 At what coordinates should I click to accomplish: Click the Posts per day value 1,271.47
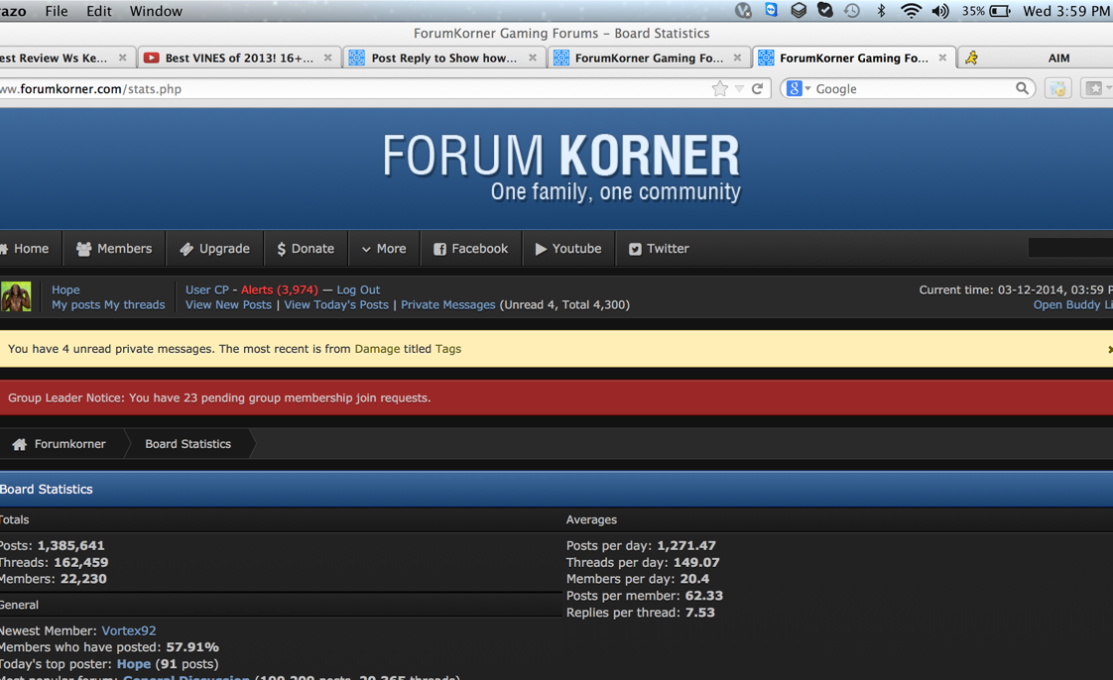point(686,545)
